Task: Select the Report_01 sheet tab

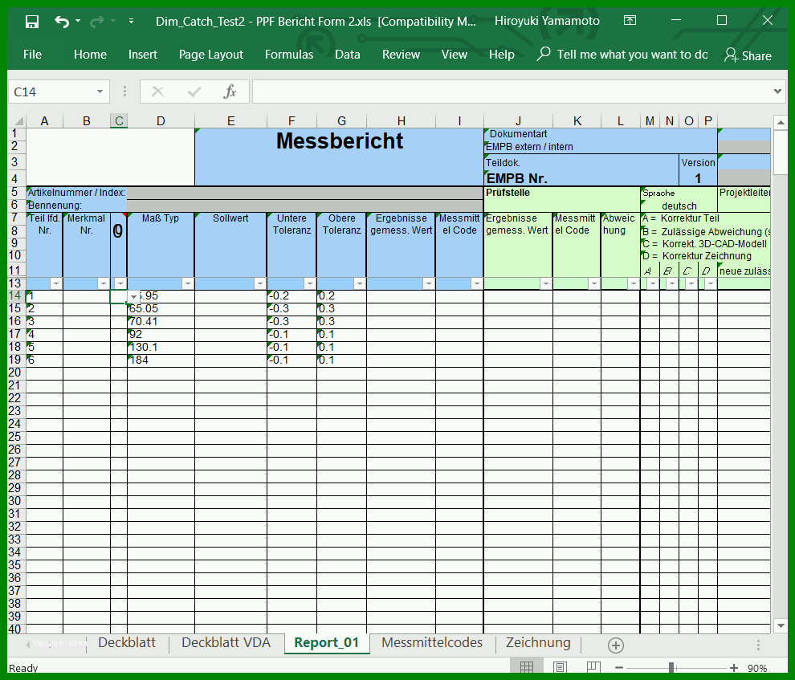Action: (327, 642)
